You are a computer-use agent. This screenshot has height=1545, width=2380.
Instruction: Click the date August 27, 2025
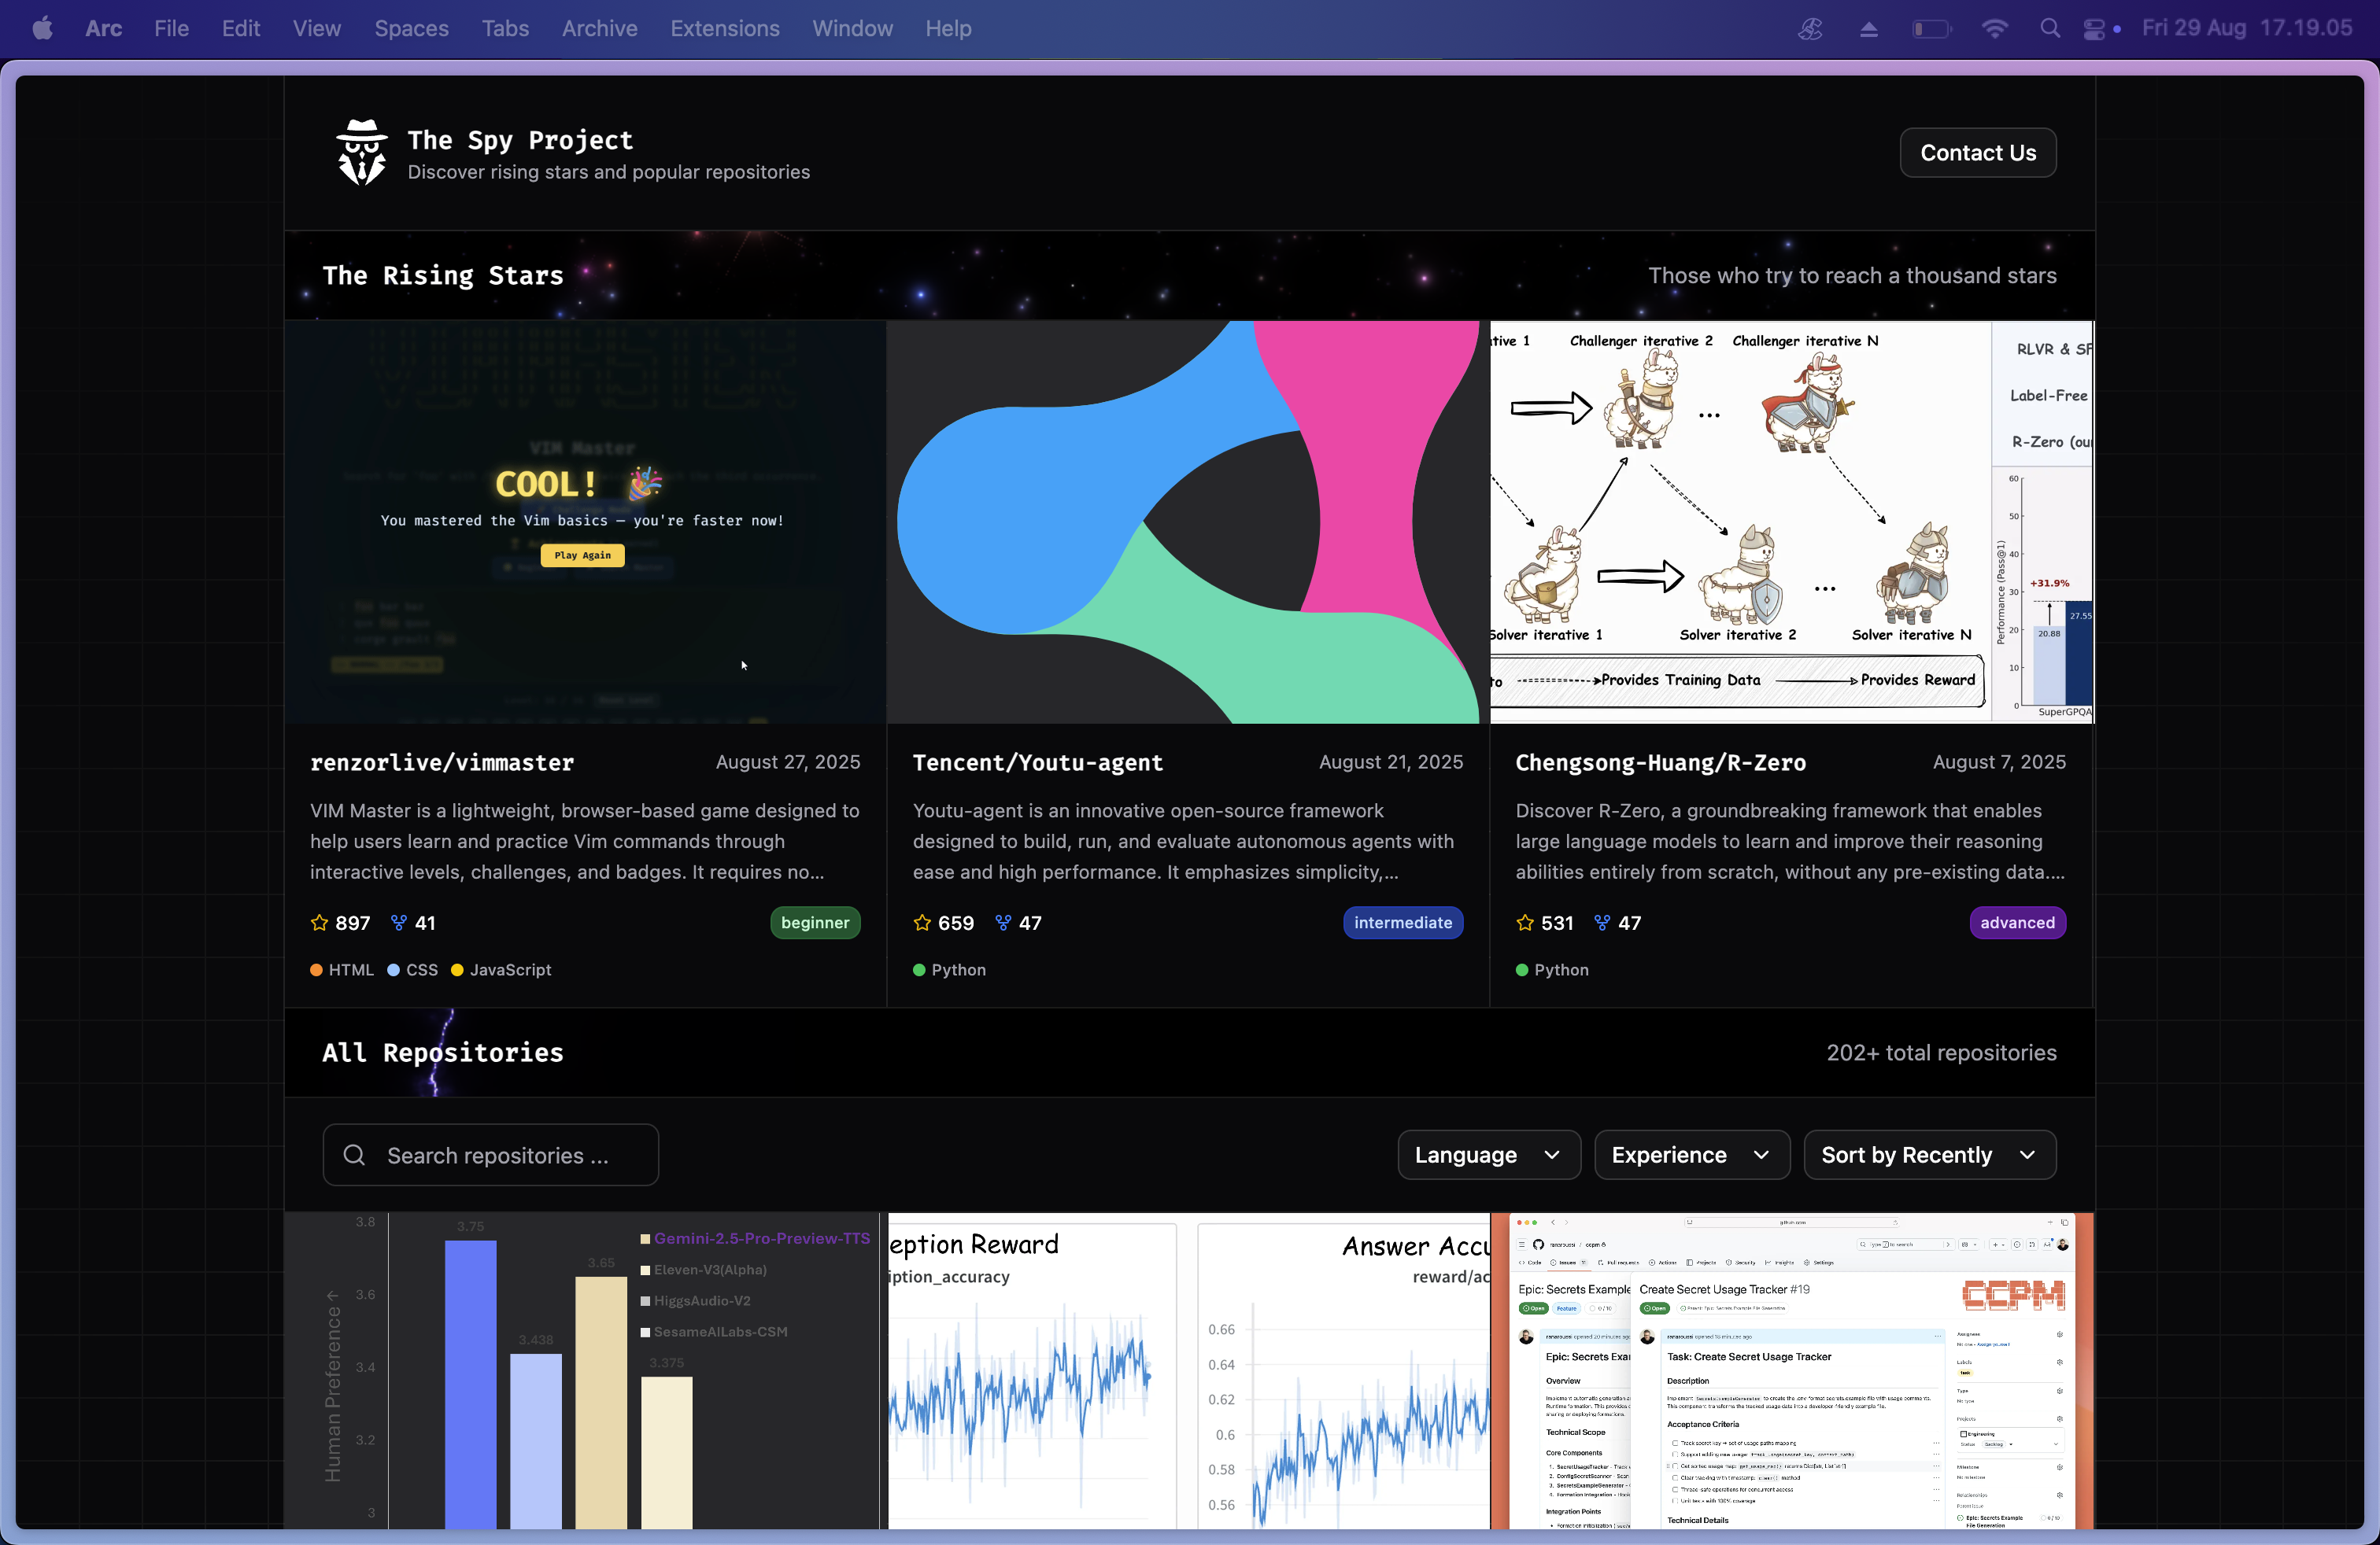click(x=788, y=761)
